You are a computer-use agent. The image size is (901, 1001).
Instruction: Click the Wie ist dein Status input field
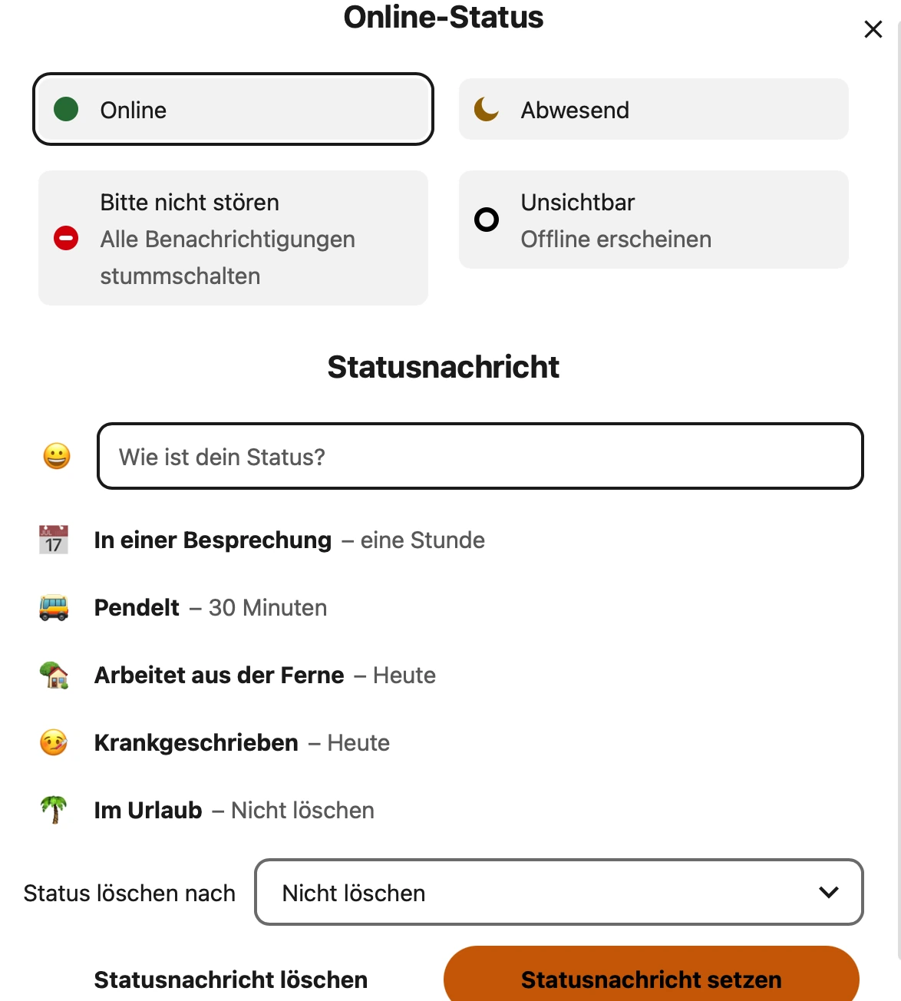tap(480, 456)
